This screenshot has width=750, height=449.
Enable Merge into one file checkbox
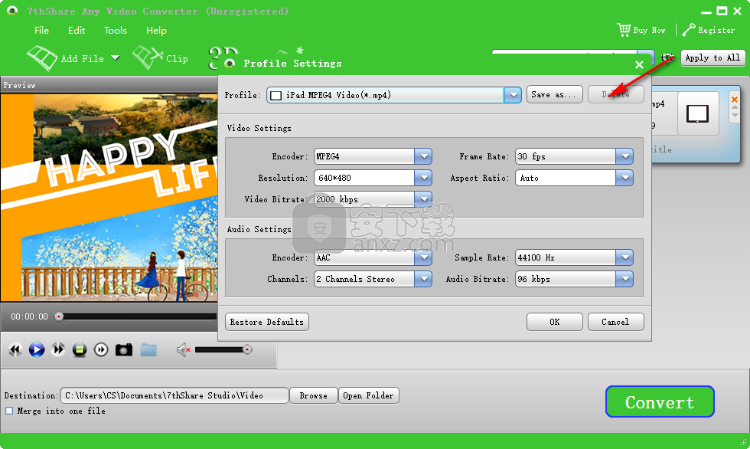click(x=9, y=411)
